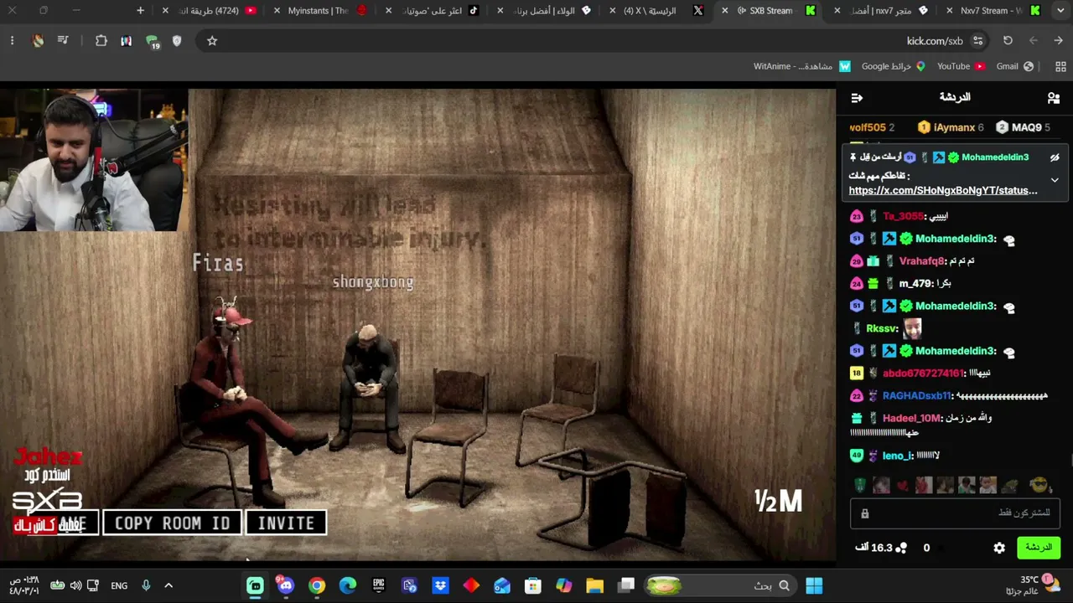
Task: Open the Windows Start menu
Action: pos(814,586)
